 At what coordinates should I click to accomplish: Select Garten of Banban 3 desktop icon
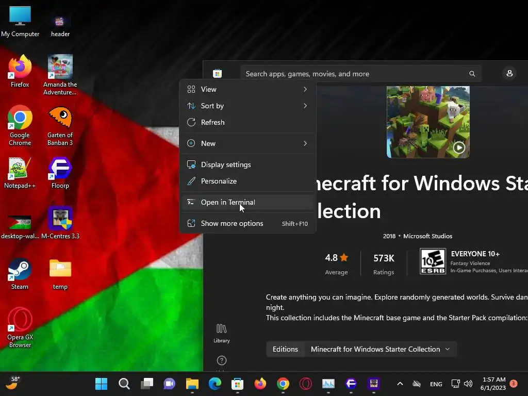coord(60,125)
